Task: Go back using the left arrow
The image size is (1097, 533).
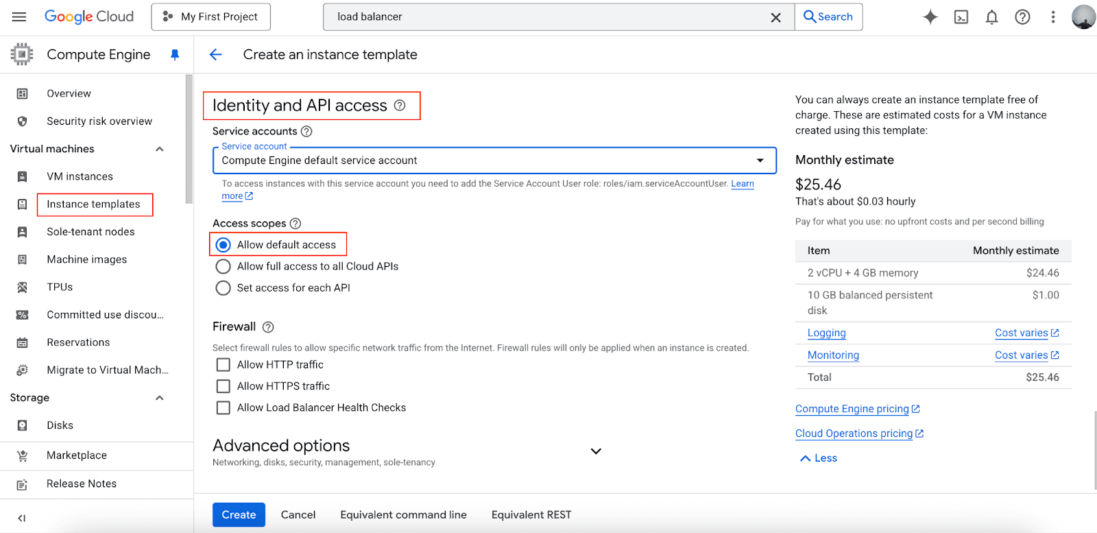Action: coord(216,55)
